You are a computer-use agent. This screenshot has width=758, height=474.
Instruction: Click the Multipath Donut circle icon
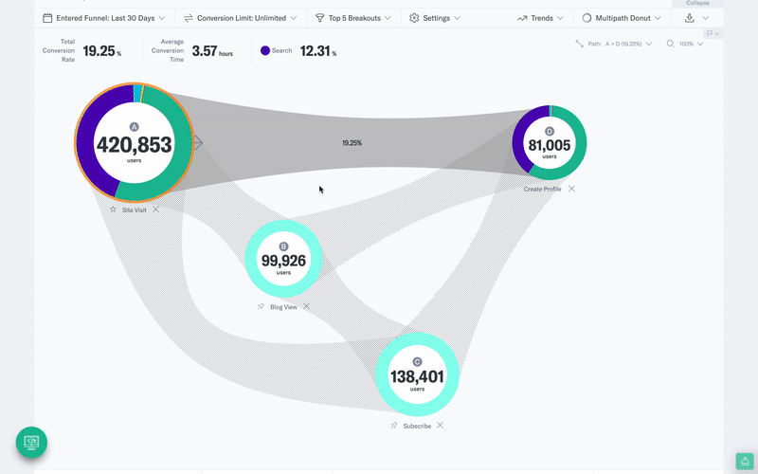(587, 18)
